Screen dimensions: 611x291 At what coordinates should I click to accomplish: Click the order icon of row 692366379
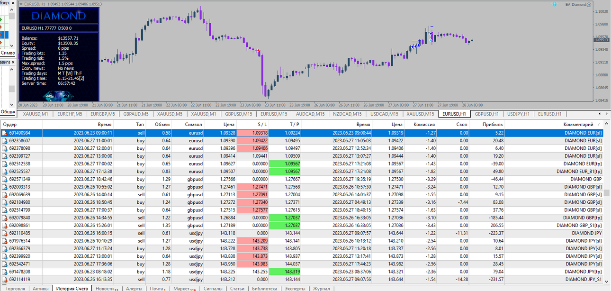click(5, 248)
